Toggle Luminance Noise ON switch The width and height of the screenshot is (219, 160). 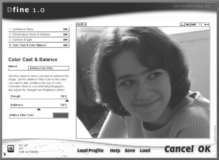pos(65,29)
